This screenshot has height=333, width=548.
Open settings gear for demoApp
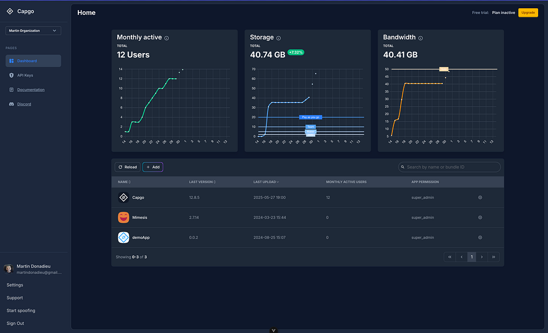click(x=480, y=238)
